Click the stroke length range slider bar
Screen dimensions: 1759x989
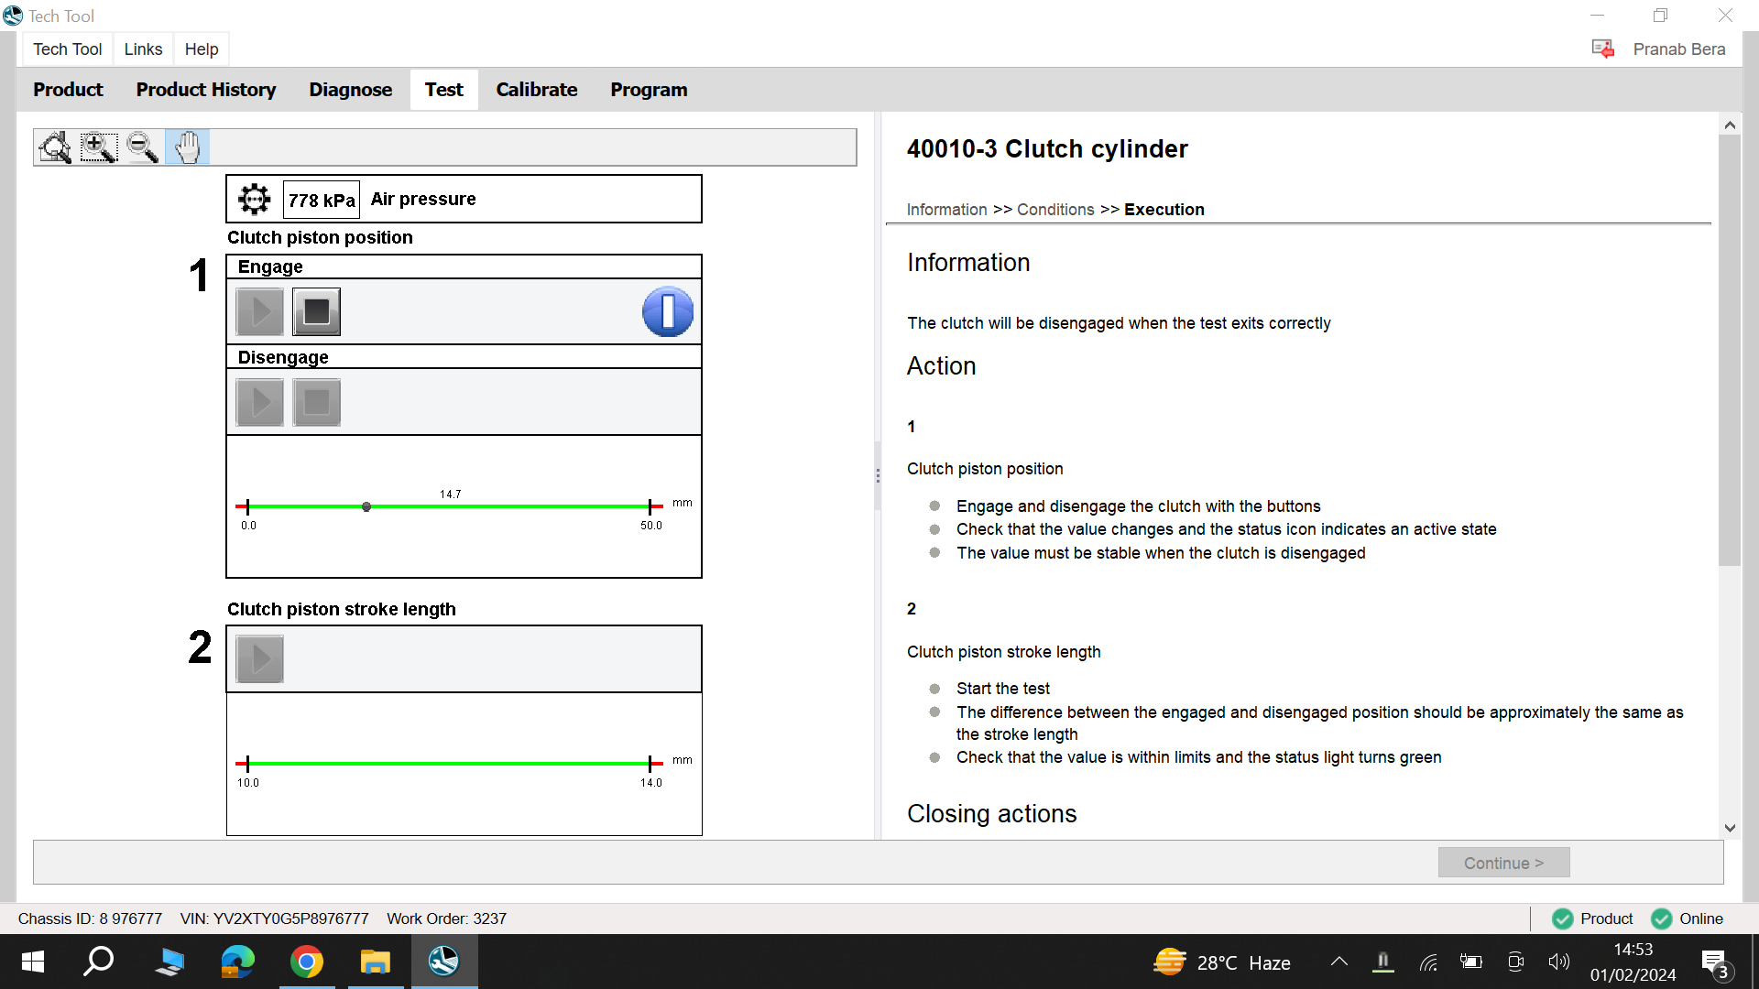point(449,763)
